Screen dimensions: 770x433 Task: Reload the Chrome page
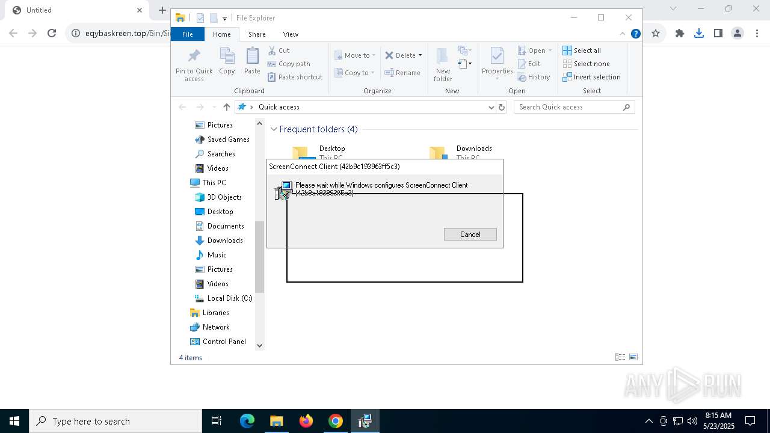[52, 34]
